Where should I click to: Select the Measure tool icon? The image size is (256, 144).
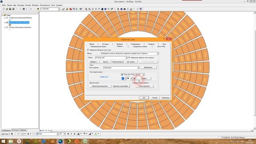tap(131, 9)
